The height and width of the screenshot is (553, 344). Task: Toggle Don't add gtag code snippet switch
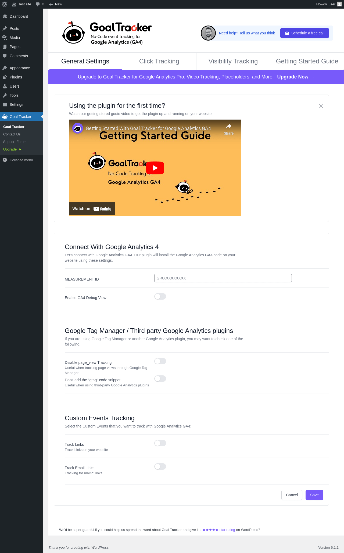click(160, 379)
